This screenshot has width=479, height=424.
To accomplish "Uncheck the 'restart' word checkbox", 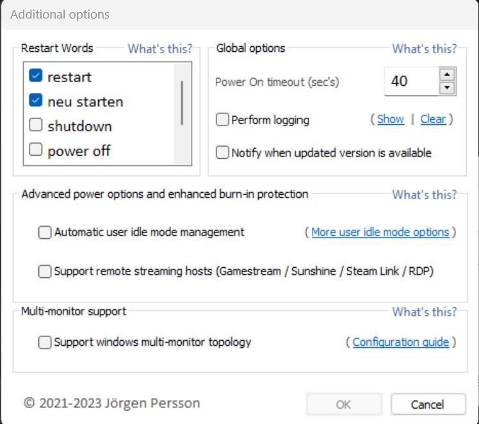I will [36, 76].
